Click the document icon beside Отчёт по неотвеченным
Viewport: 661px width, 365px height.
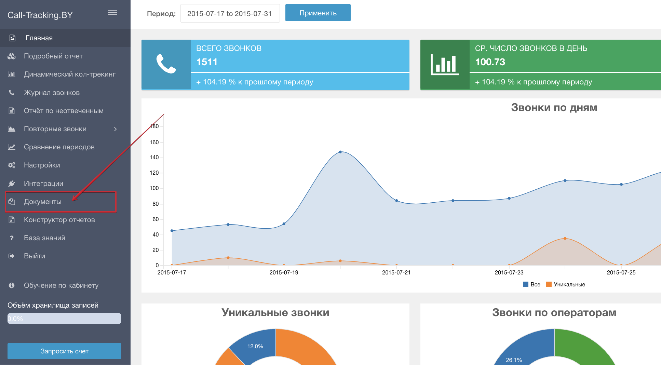pyautogui.click(x=12, y=111)
